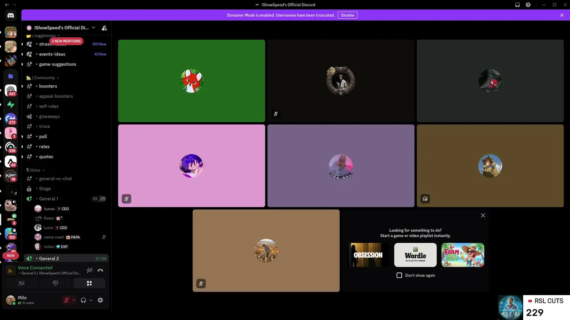
Task: Open server icon with 42 badge
Action: (x=11, y=161)
